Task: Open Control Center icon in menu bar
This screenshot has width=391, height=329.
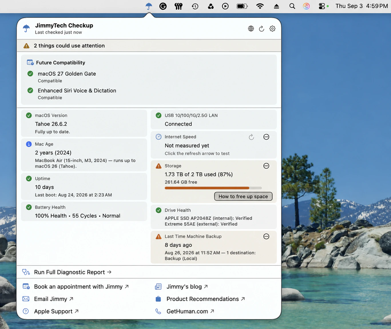Action: pos(322,6)
